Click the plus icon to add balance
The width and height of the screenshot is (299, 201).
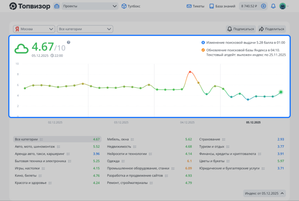coord(263,6)
